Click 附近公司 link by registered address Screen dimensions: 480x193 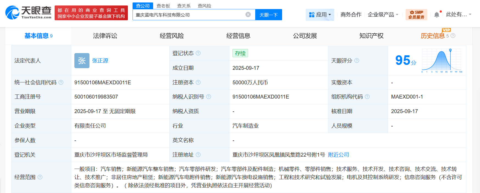click(x=338, y=155)
